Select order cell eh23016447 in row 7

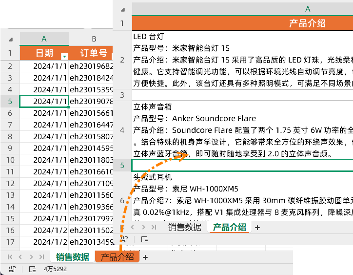pos(91,125)
